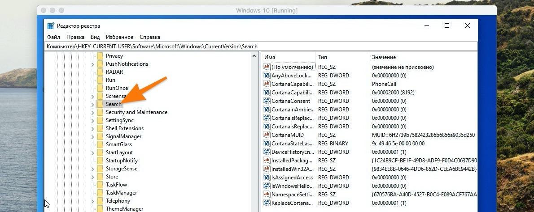Click the DWORD icon beside IsWindowsHello value

point(267,186)
